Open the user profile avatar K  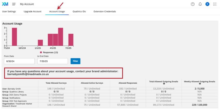coord(207,4)
